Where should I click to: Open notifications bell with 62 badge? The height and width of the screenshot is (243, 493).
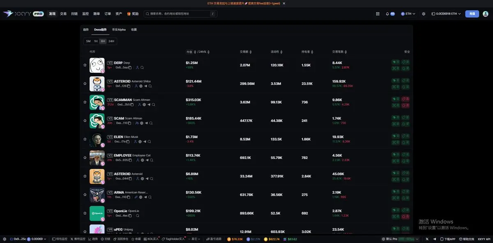point(390,14)
